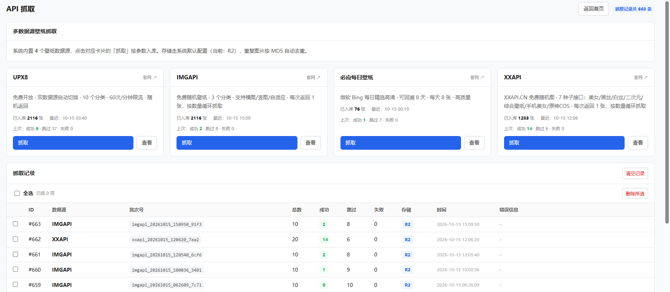The height and width of the screenshot is (292, 670).
Task: Click the timestamp 2026-10-15 15:09:50
Action: 458,224
